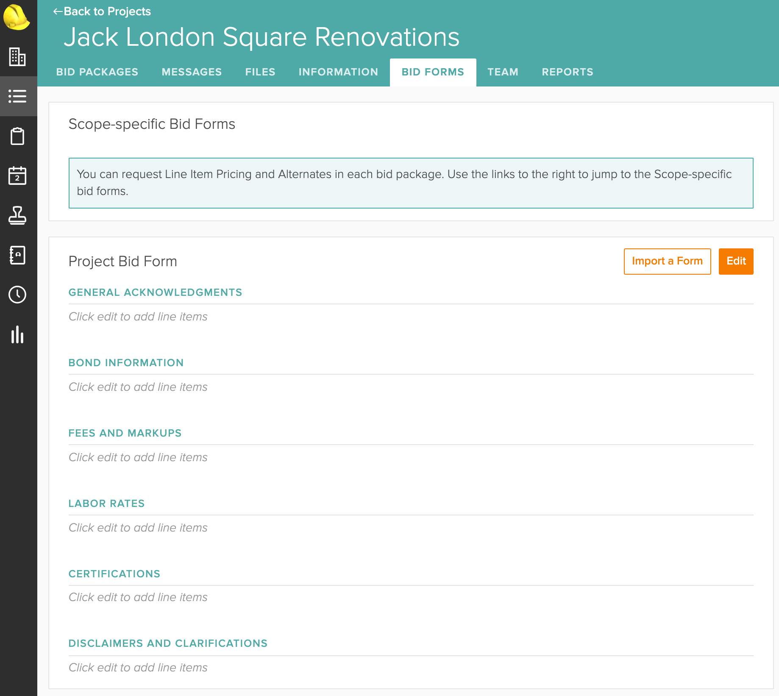This screenshot has height=696, width=779.
Task: Open the buildings icon in sidebar
Action: click(17, 57)
